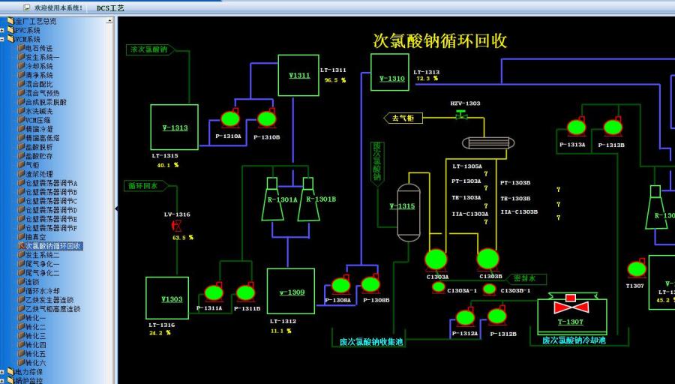The width and height of the screenshot is (675, 384).
Task: Click the T1307 pump symbol
Action: pyautogui.click(x=637, y=268)
